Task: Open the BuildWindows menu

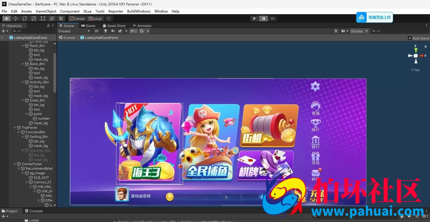Action: tap(139, 11)
